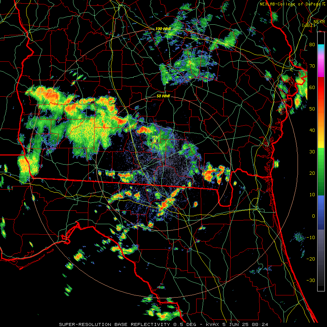Viewport: 327px width, 327px height.
Task: Click the 80 value on the dBZ scale
Action: (312, 44)
